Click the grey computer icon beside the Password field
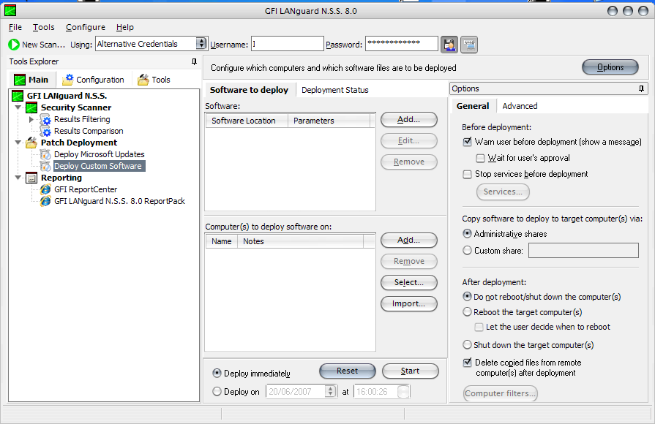Image resolution: width=655 pixels, height=424 pixels. click(469, 45)
